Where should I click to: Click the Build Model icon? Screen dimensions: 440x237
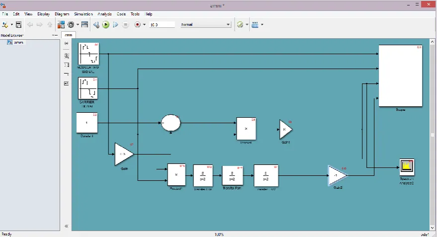[x=255, y=25]
